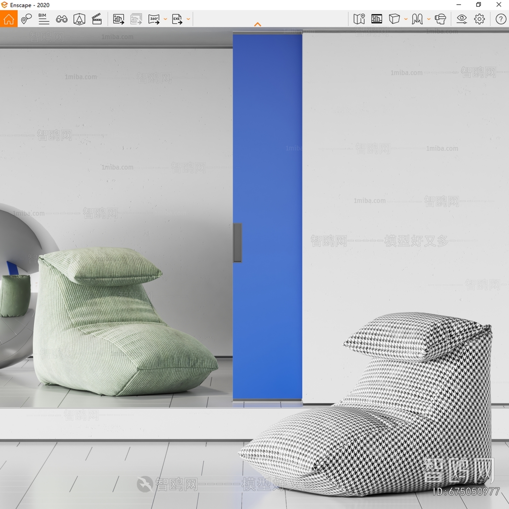Expand the Navigation mode dropdown arrow
The height and width of the screenshot is (509, 509).
(429, 19)
